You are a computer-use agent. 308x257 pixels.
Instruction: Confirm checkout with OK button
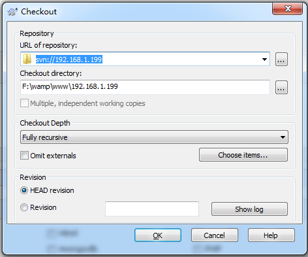coord(158,235)
